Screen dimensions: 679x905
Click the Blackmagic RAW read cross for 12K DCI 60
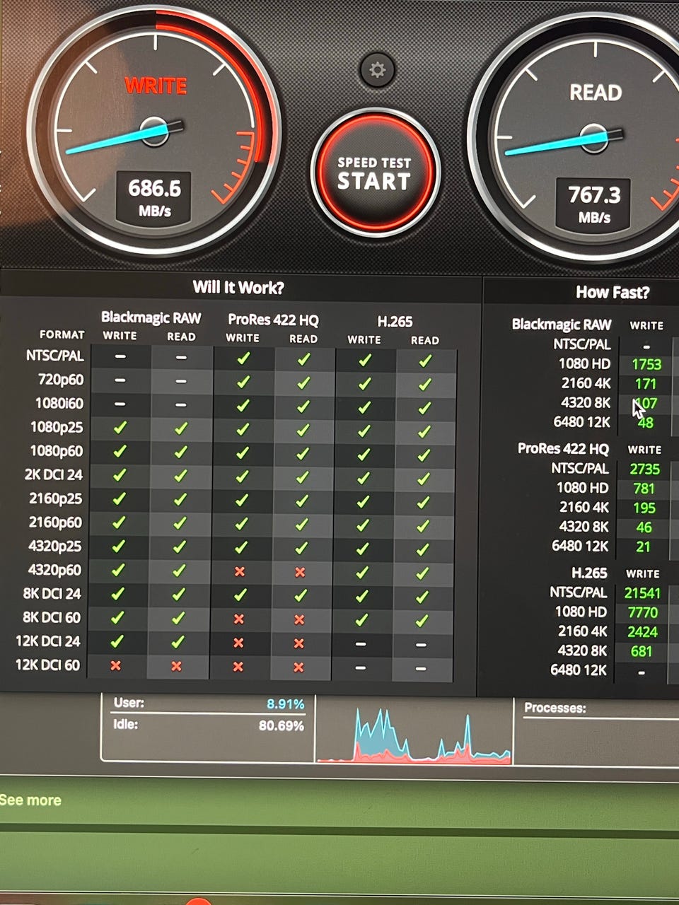coord(176,666)
